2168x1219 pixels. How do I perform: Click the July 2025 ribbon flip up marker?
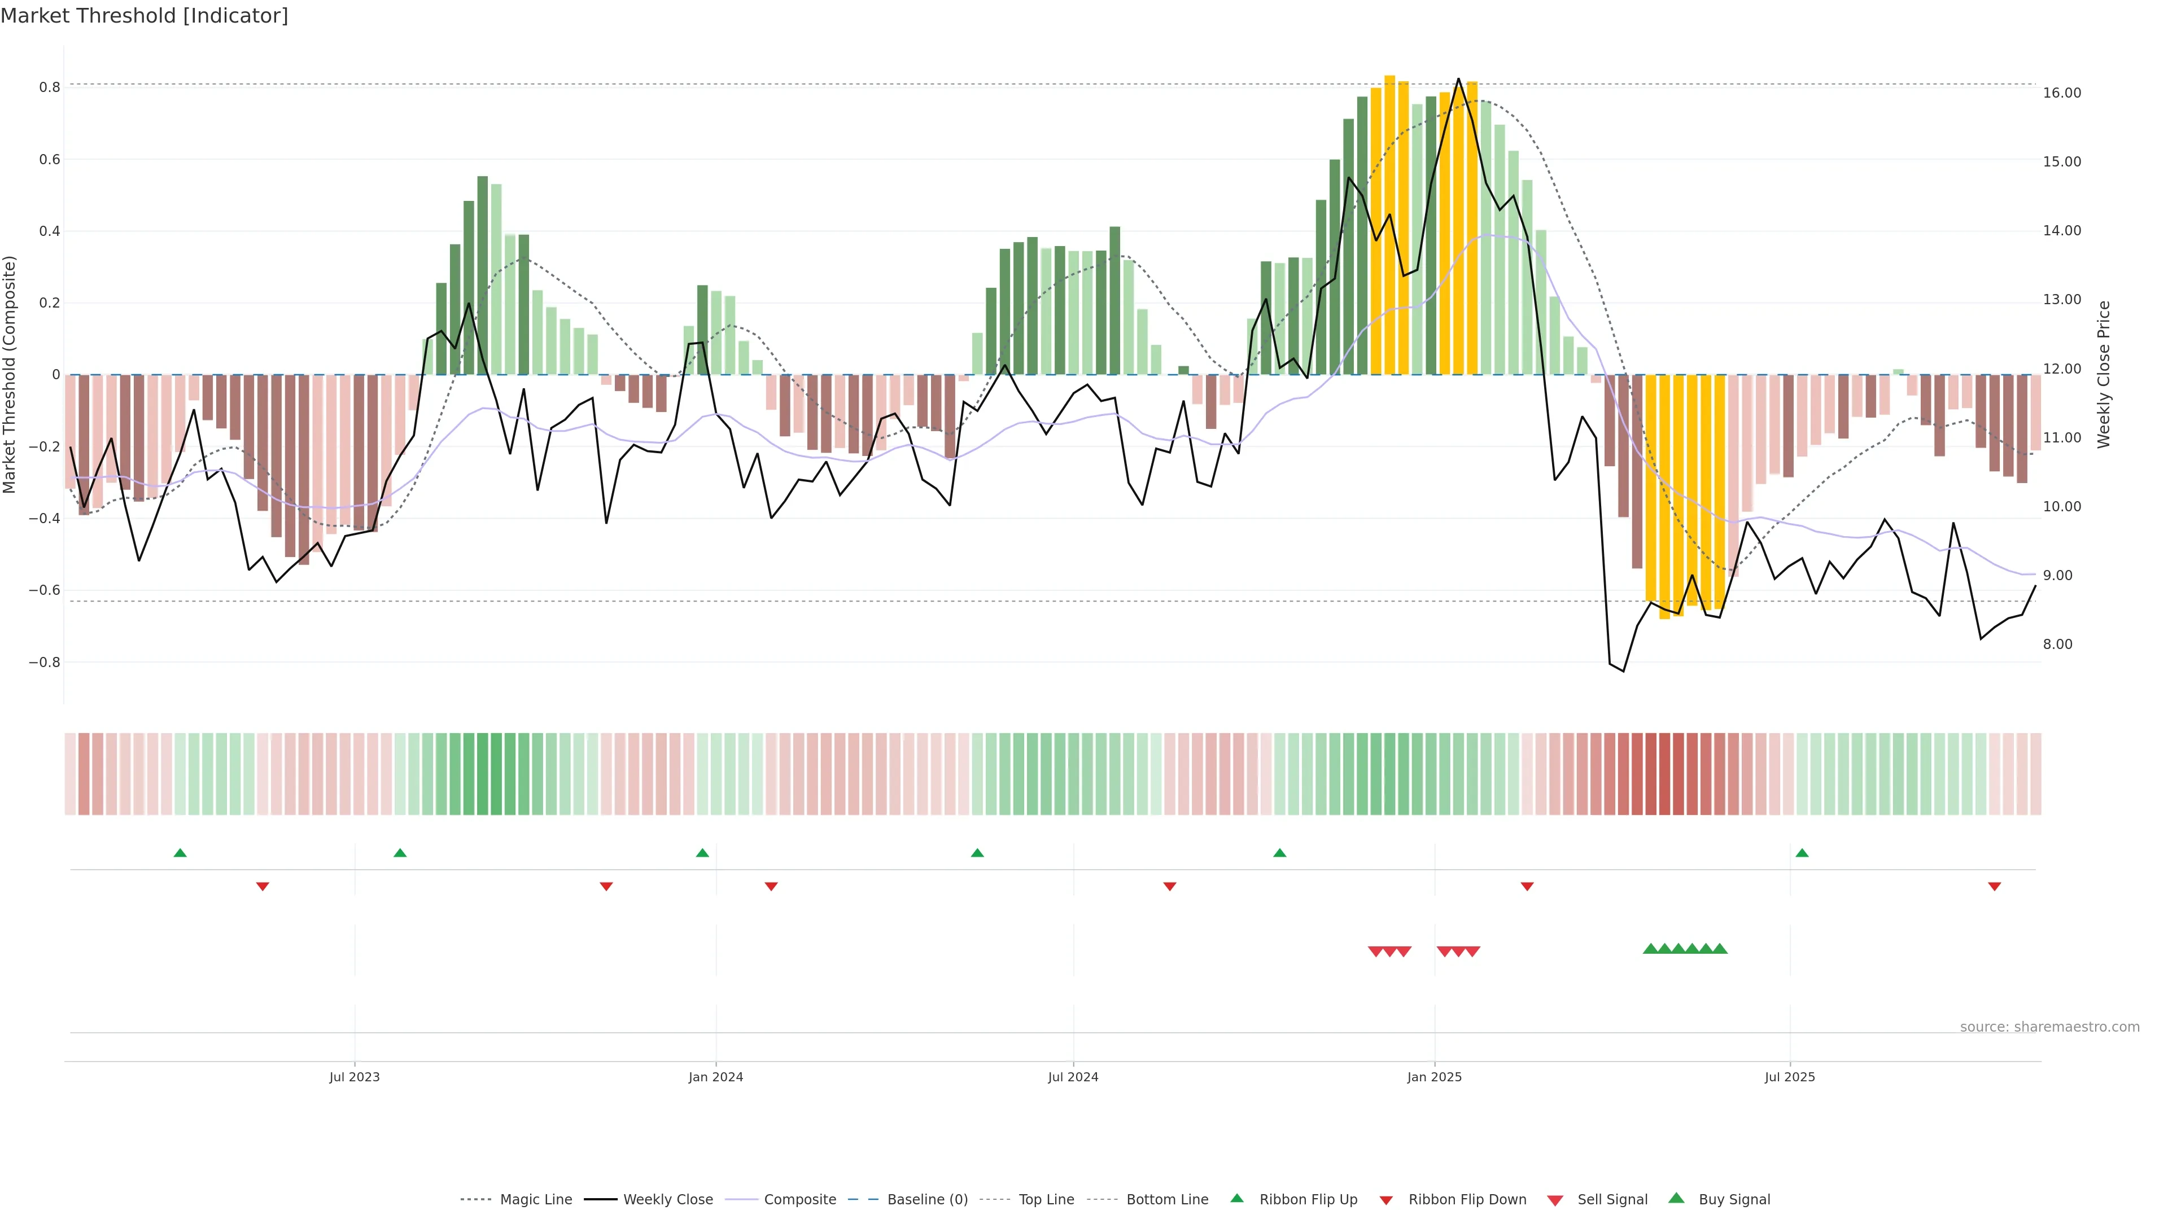click(1802, 853)
